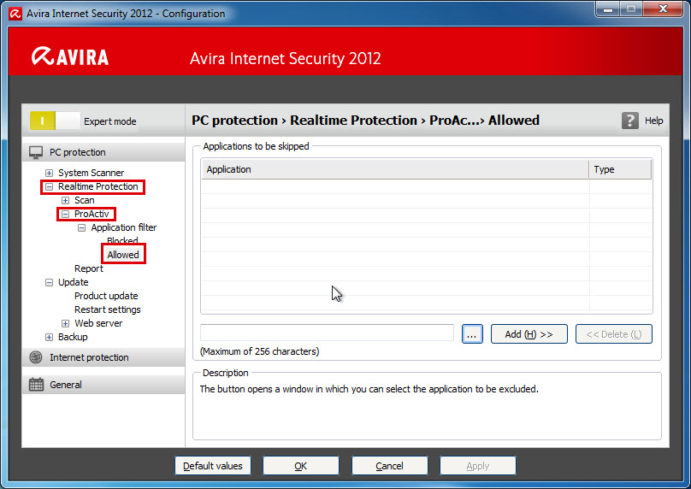
Task: Click Avira logo icon in title bar
Action: coord(15,14)
